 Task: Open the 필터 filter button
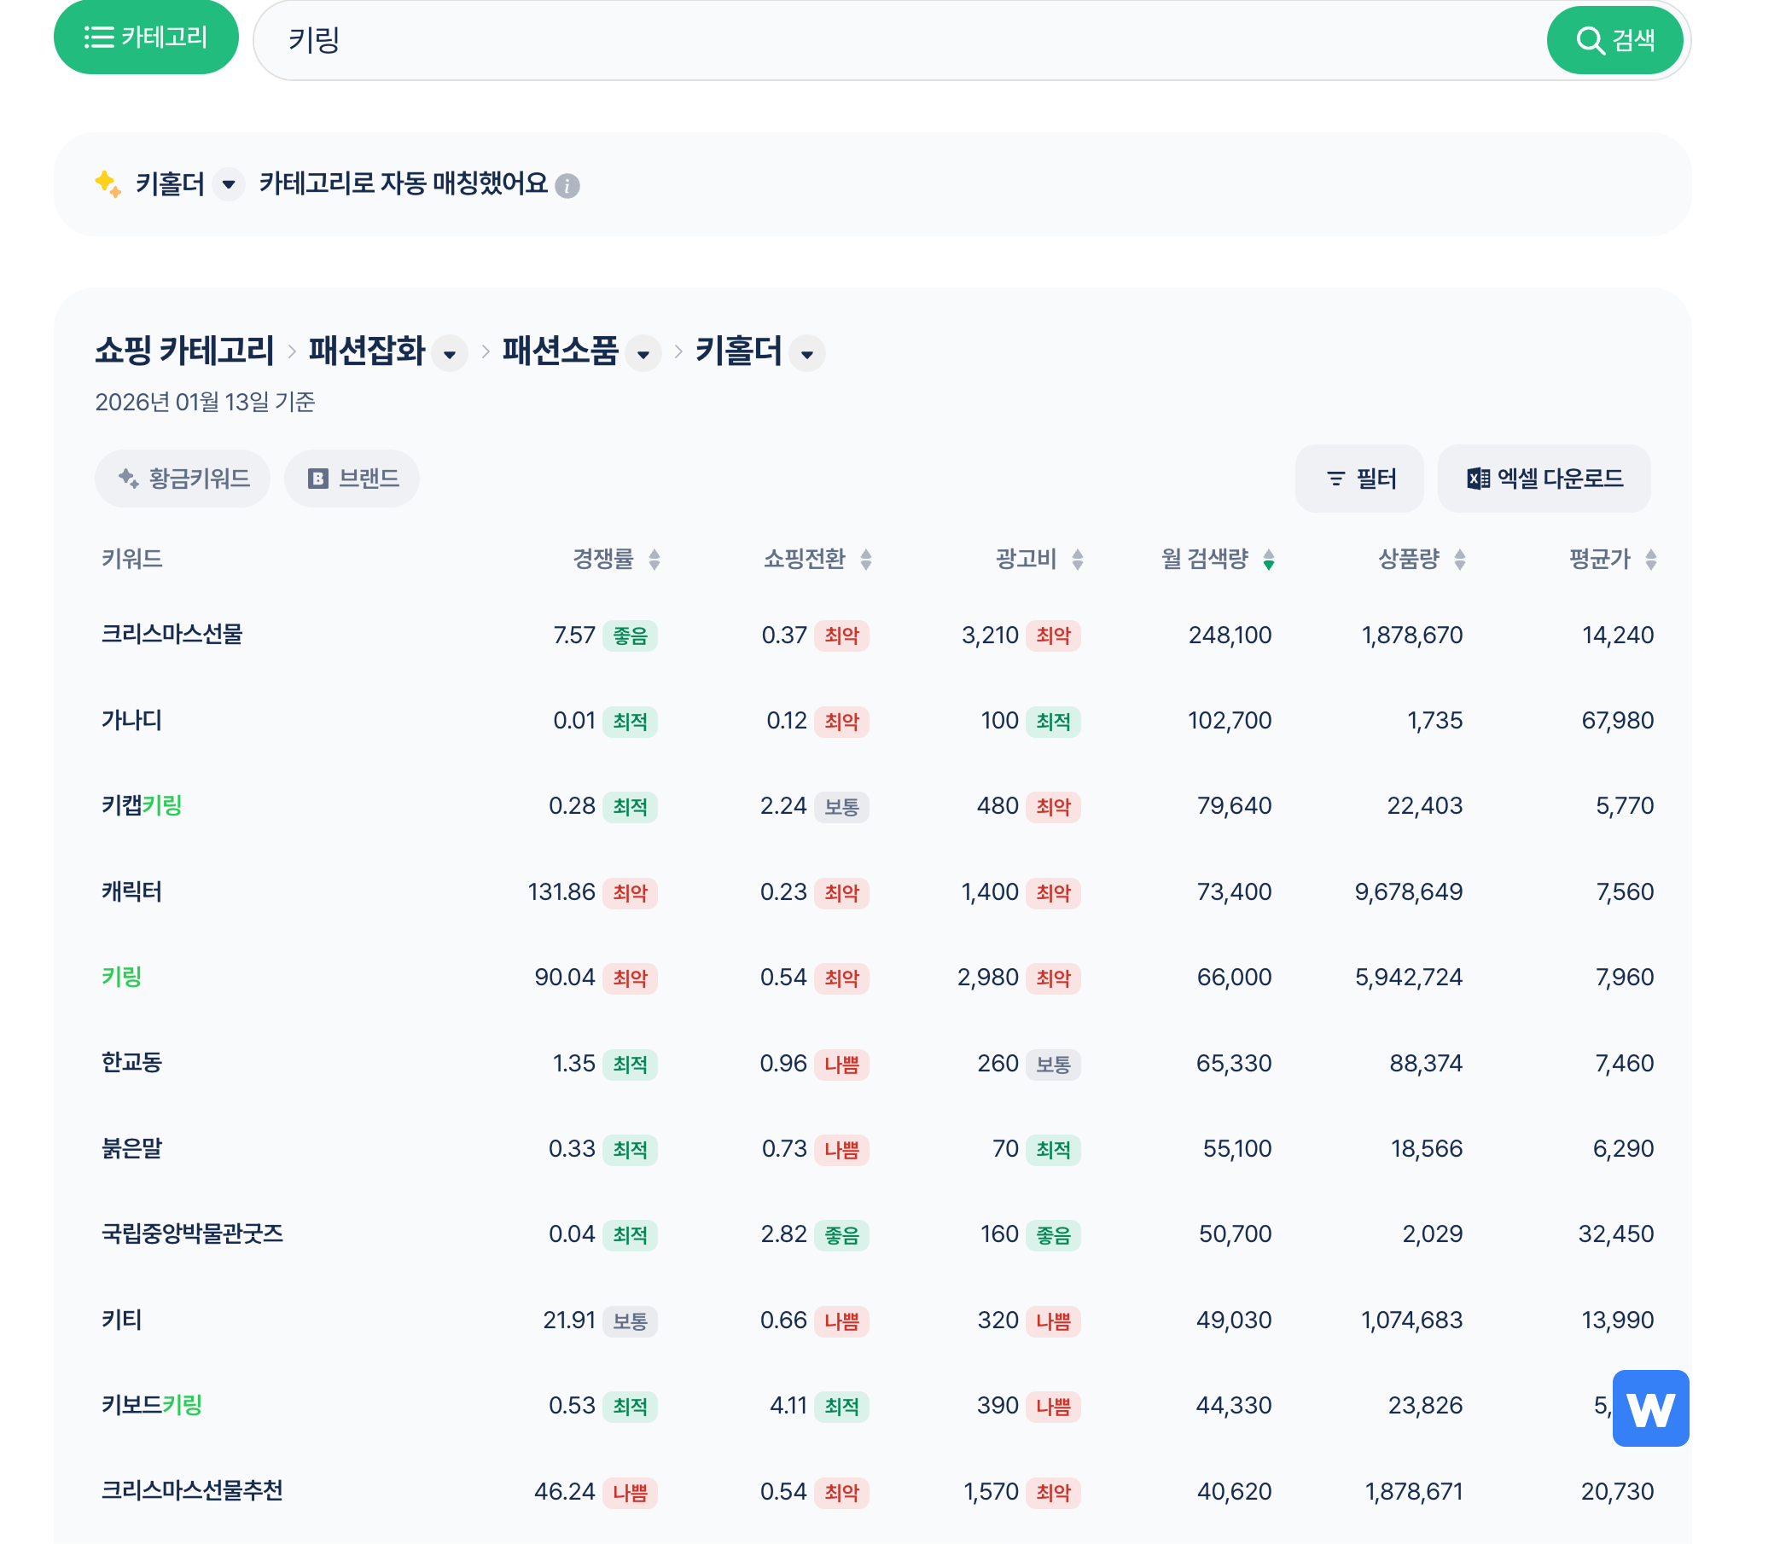coord(1359,479)
